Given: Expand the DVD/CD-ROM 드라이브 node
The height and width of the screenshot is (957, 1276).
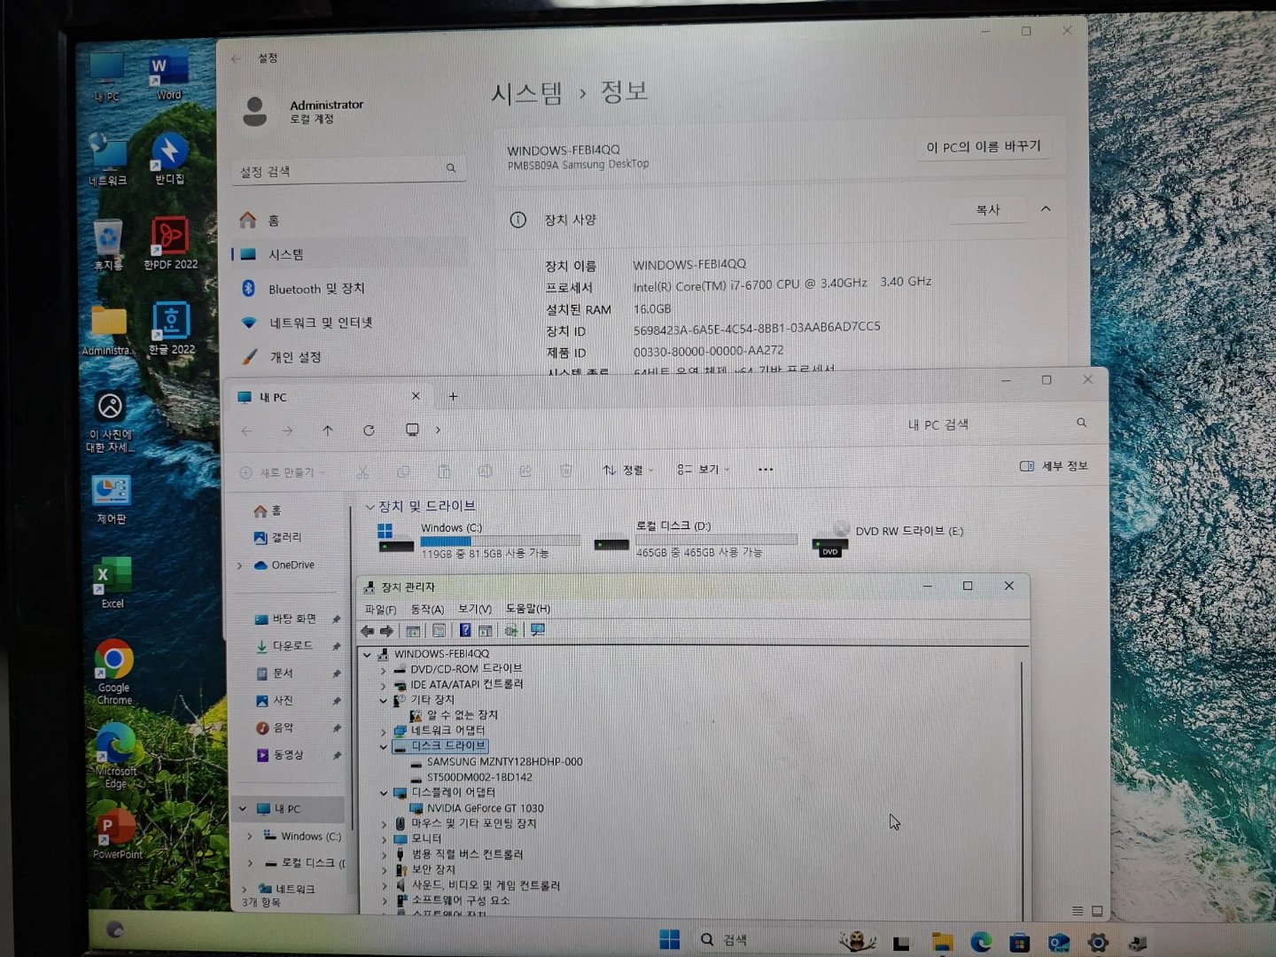Looking at the screenshot, I should point(384,670).
